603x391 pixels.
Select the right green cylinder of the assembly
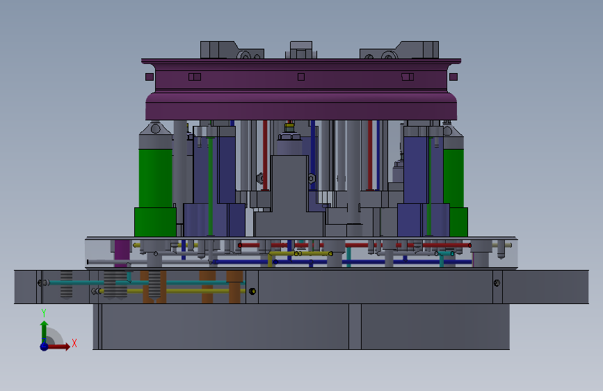pos(456,193)
